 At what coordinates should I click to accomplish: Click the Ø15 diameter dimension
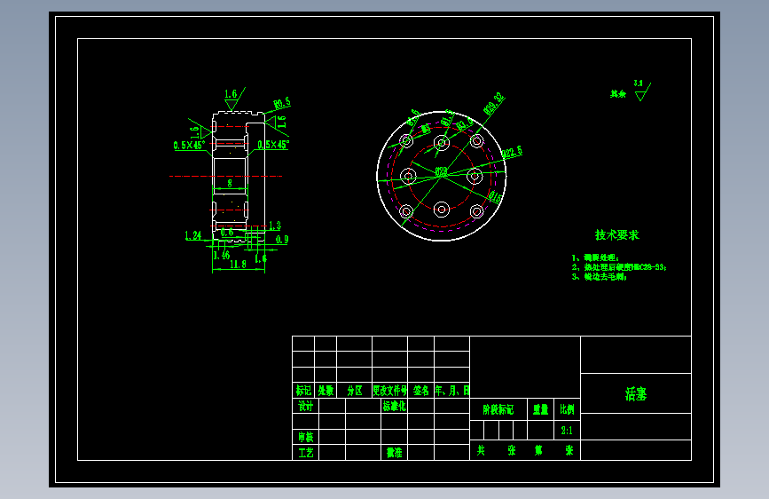pyautogui.click(x=495, y=197)
